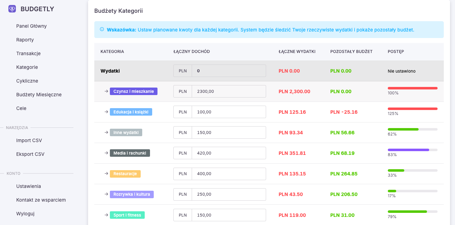Click the Rozrywka i kultura 250,00 field
Image resolution: width=455 pixels, height=225 pixels.
[229, 194]
